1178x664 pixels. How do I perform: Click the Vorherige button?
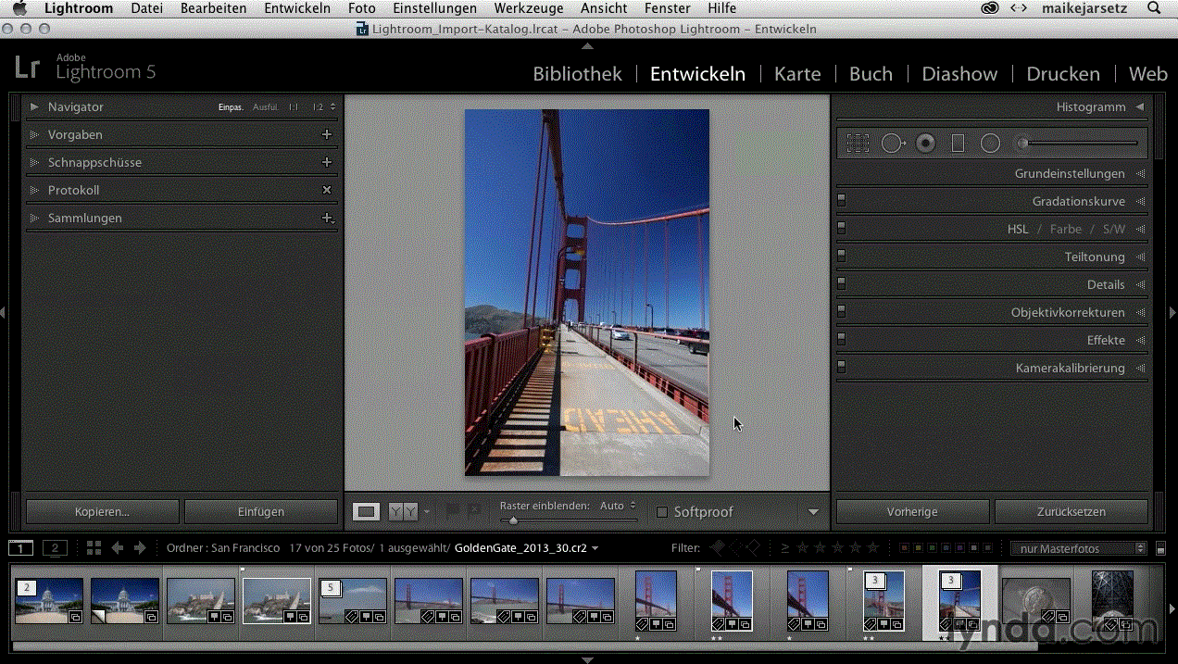[912, 511]
